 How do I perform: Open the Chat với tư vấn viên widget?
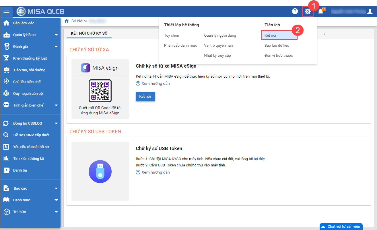tap(341, 226)
